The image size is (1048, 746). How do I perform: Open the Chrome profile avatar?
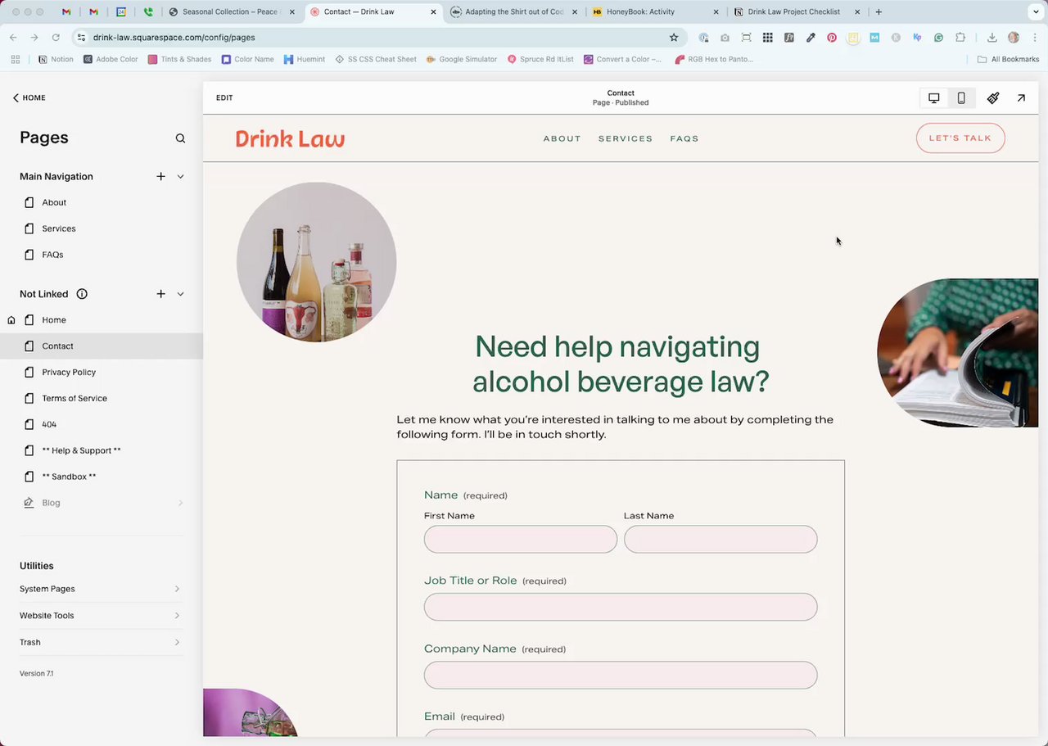1014,38
